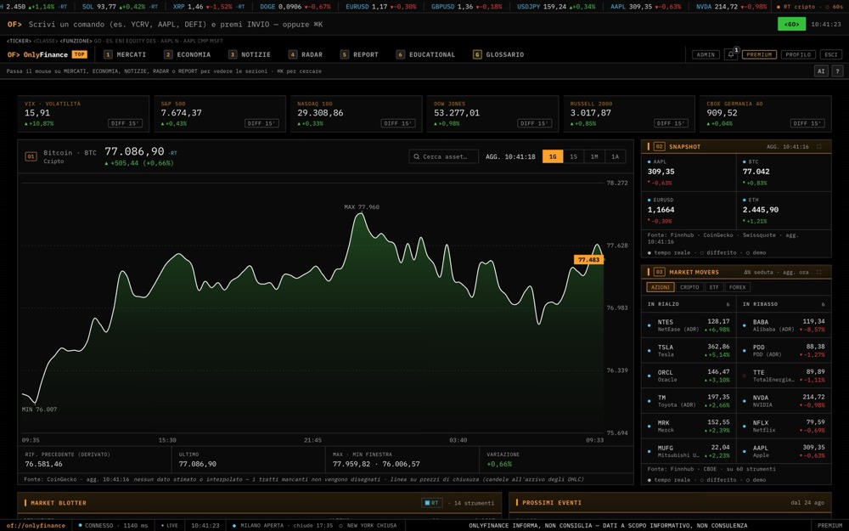This screenshot has width=849, height=531.
Task: Open the Russell 2000 index card
Action: tap(628, 114)
